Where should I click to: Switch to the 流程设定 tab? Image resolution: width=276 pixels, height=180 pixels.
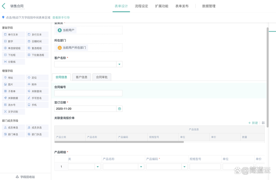[141, 6]
